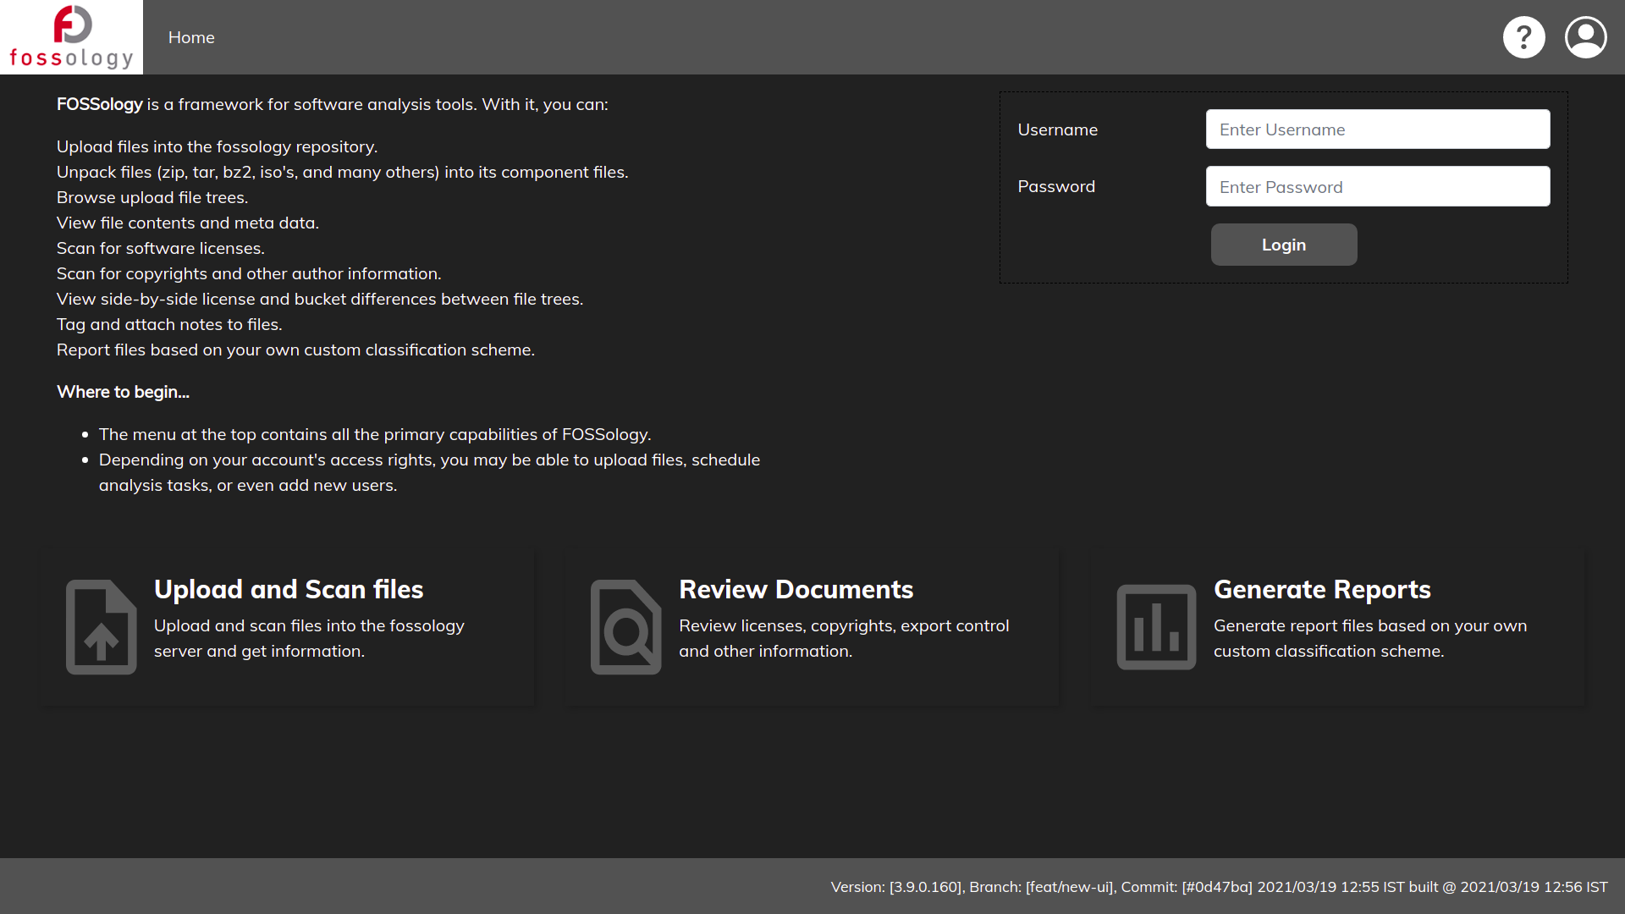Click the Review Documents magnifier icon

(625, 627)
